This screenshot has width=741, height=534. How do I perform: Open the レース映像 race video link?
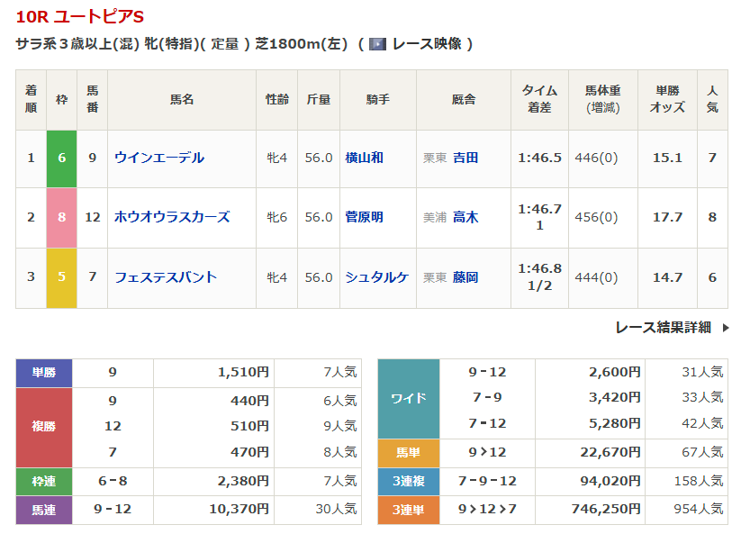427,44
